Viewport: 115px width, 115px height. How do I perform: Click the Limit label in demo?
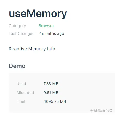pos(21,101)
